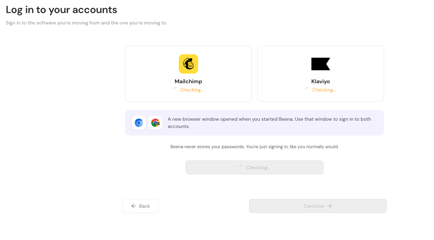Select the Klaviyo flag logo
The width and height of the screenshot is (434, 240).
pos(320,64)
